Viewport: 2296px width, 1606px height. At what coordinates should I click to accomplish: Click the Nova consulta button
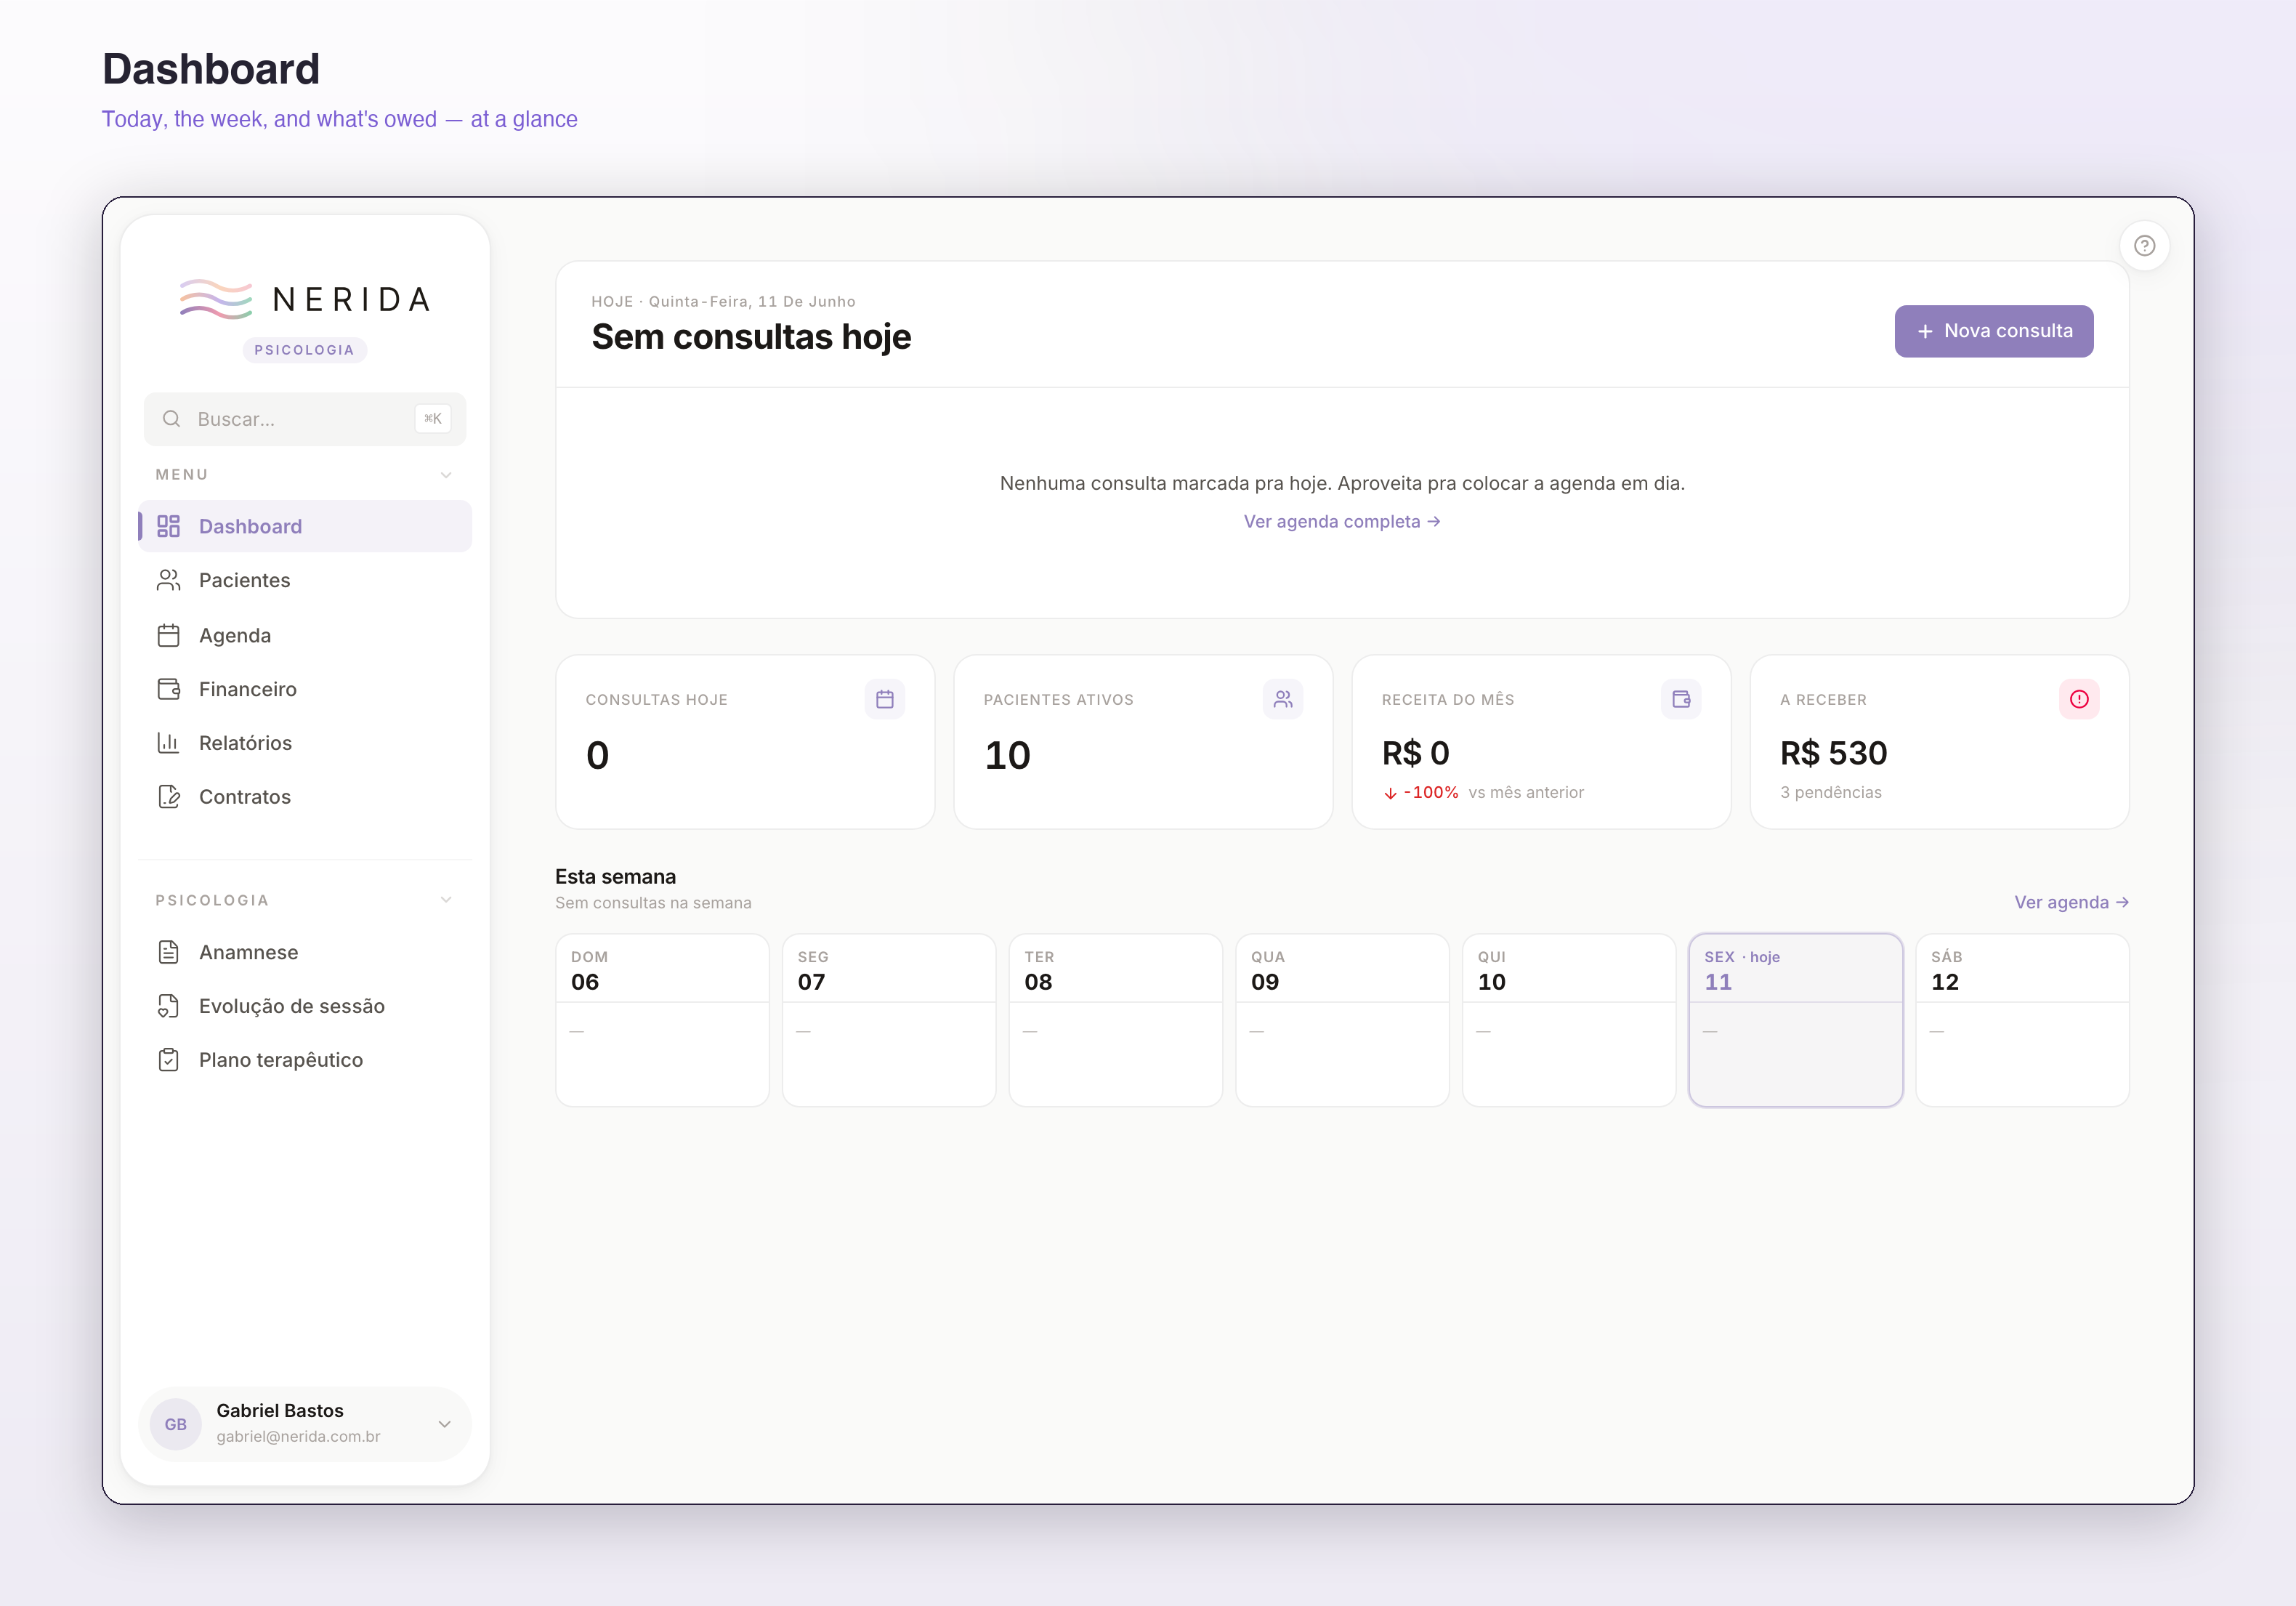1993,331
